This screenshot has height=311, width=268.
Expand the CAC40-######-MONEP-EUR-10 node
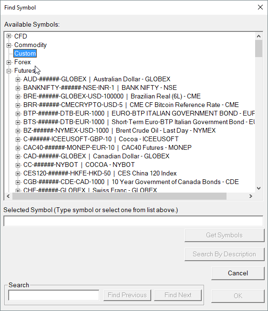coord(18,148)
